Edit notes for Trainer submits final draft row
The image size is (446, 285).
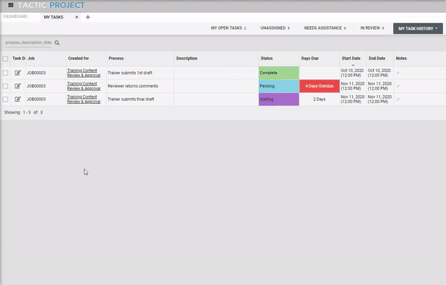398,99
